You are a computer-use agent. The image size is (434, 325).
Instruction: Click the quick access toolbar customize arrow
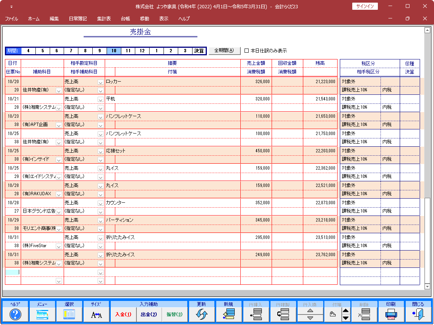point(11,7)
